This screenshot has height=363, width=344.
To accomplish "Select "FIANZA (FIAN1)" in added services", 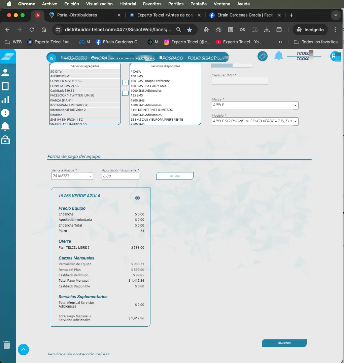I will click(85, 100).
